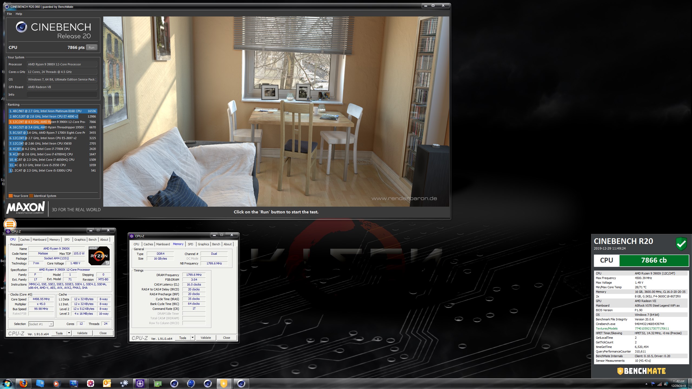The height and width of the screenshot is (389, 692).
Task: Click the MAXON logo in Cinebench
Action: pyautogui.click(x=25, y=208)
